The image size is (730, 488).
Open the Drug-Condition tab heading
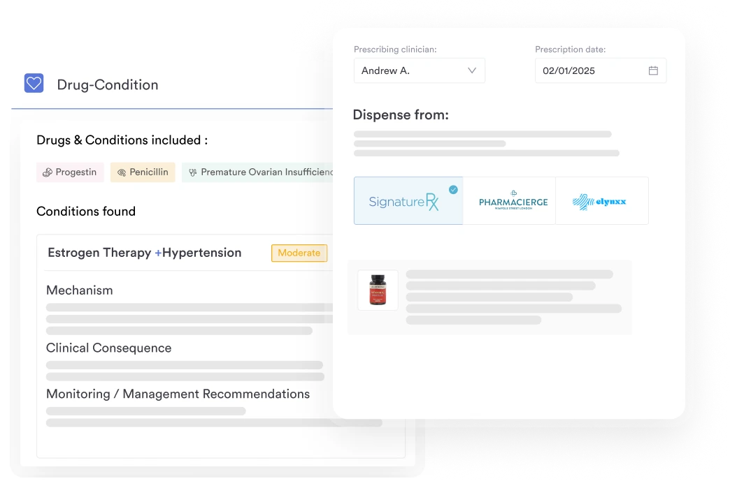108,84
